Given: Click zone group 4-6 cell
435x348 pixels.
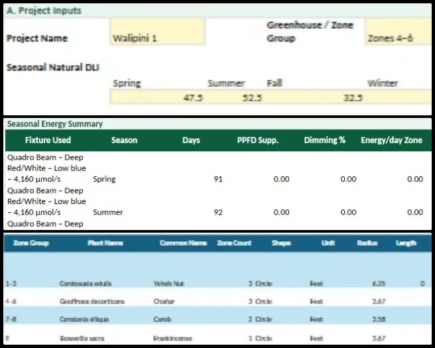Looking at the screenshot, I should click(11, 301).
